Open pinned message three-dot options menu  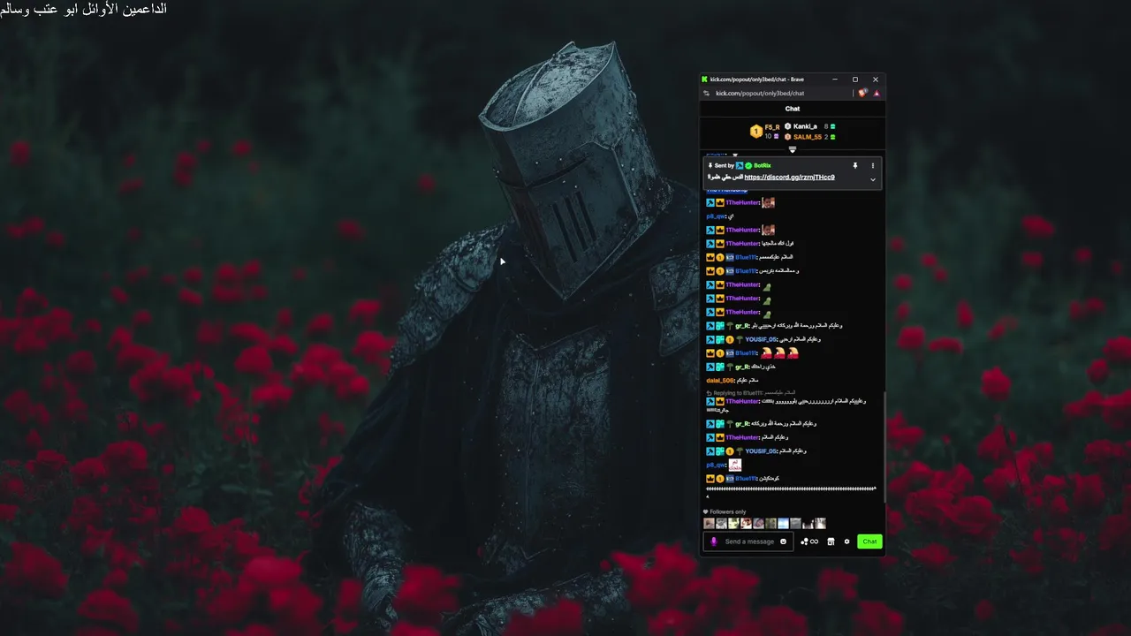coord(873,165)
